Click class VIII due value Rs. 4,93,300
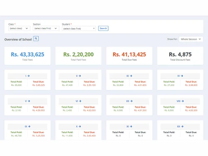Image resolution: width=208 pixels, height=156 pixels. pyautogui.click(x=191, y=110)
